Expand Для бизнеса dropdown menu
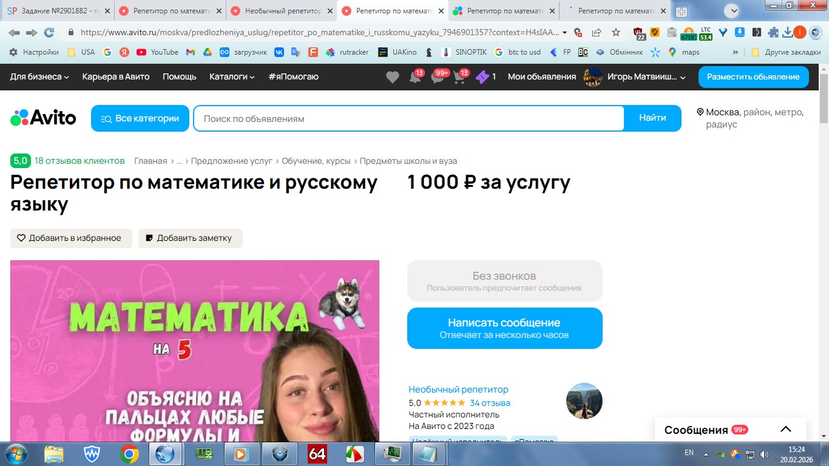829x466 pixels. (x=39, y=77)
